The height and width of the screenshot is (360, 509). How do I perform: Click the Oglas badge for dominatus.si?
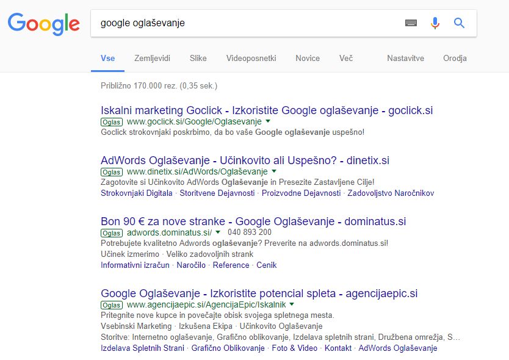tap(112, 233)
